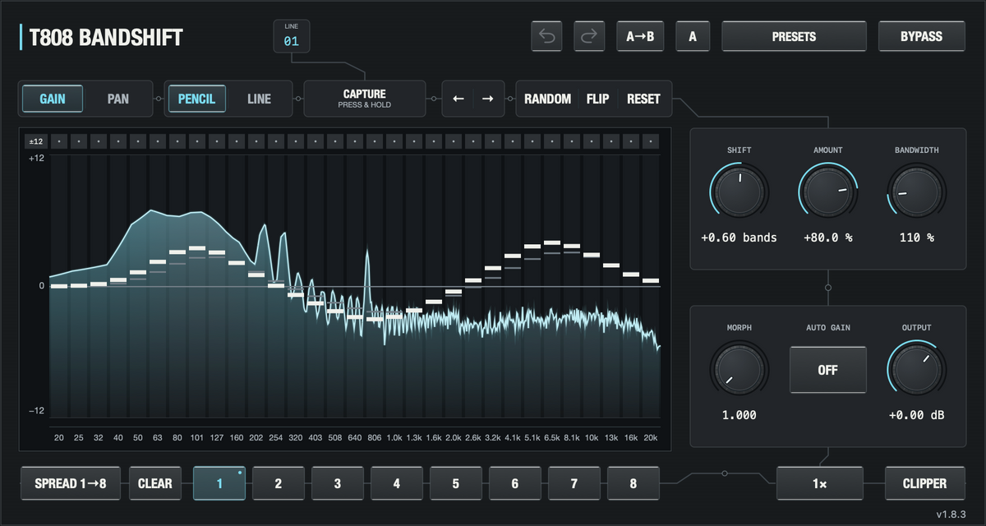Select snapshot slot 8

point(634,483)
